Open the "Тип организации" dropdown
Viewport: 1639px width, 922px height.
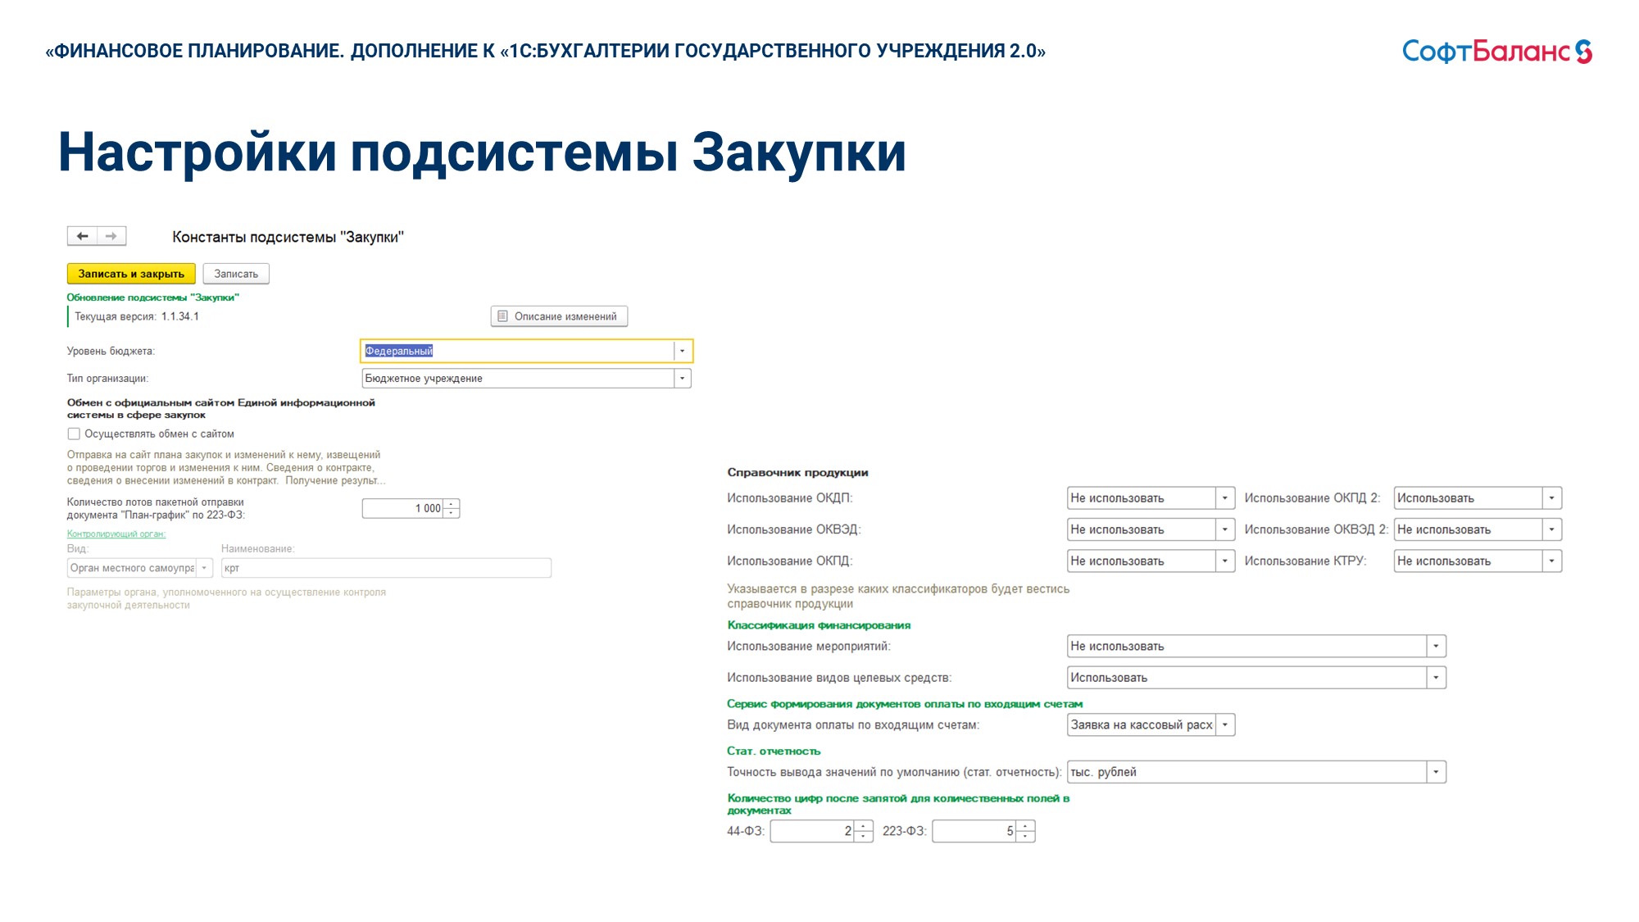tap(682, 379)
